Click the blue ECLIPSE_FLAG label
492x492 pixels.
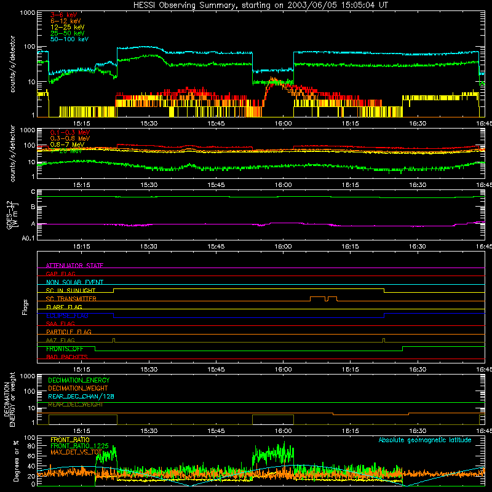(67, 315)
